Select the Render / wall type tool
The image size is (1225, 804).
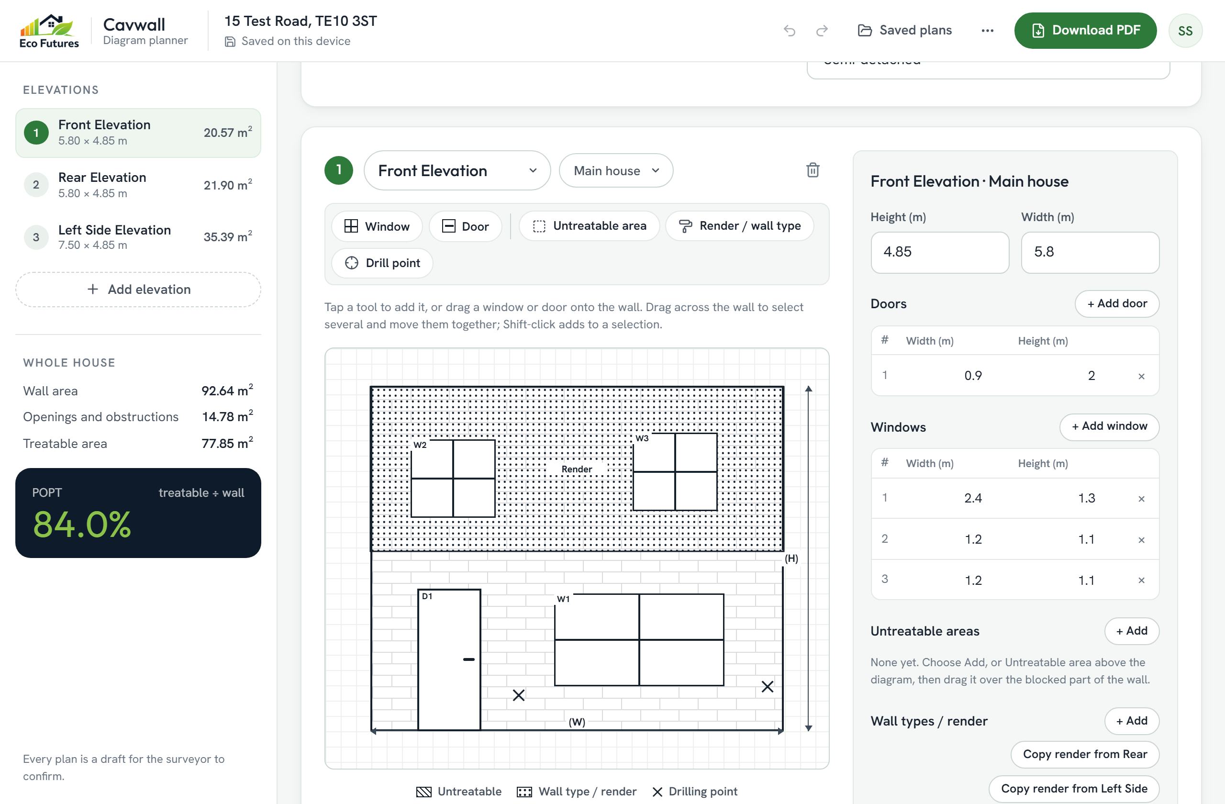(x=740, y=225)
